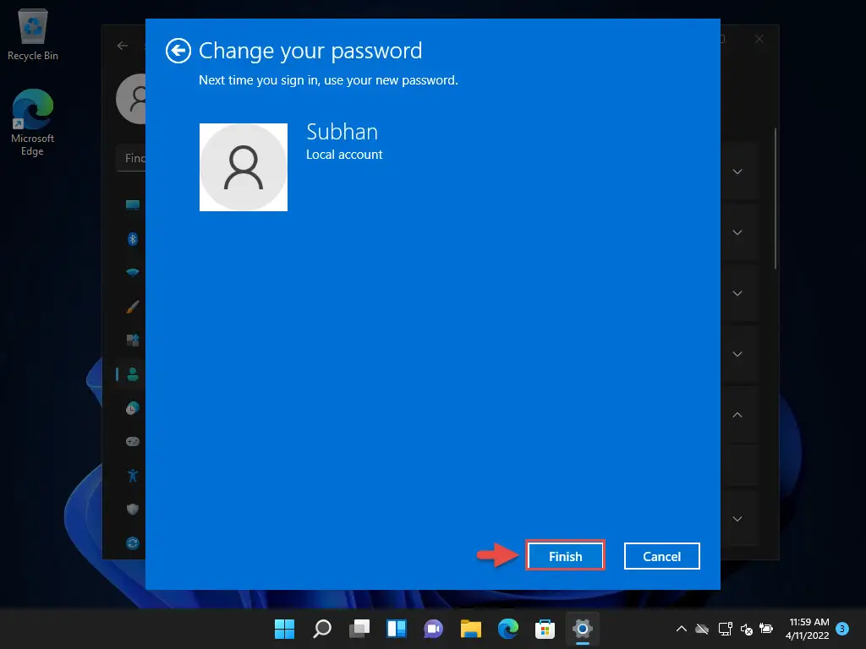Screen dimensions: 866x649
Task: Click the Subhan account avatar picture
Action: click(x=244, y=167)
